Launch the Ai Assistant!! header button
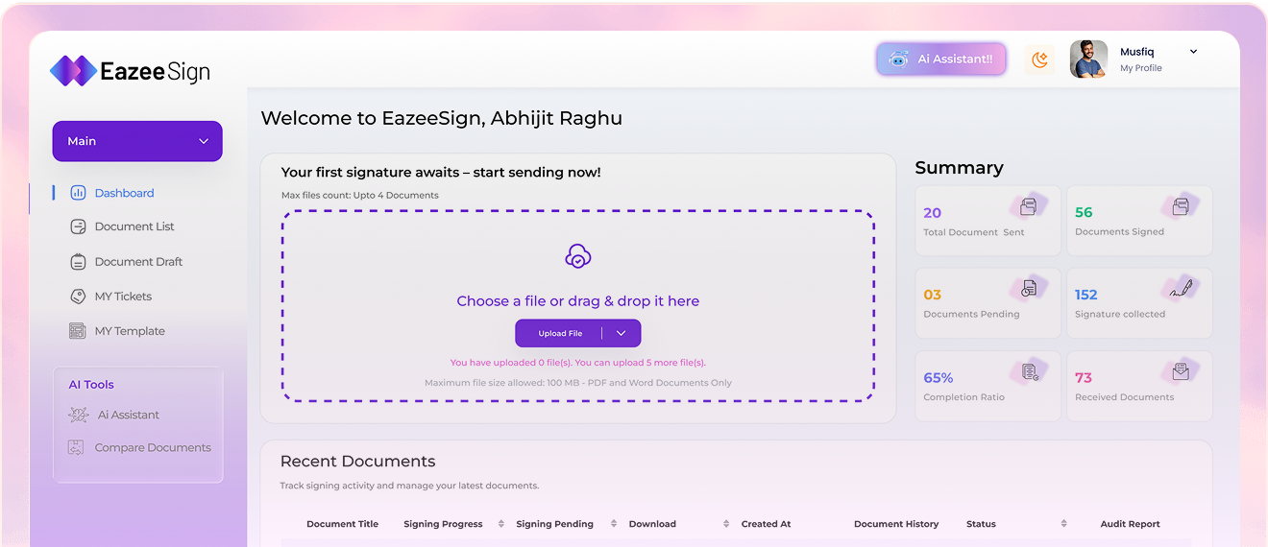The height and width of the screenshot is (547, 1268). (941, 59)
